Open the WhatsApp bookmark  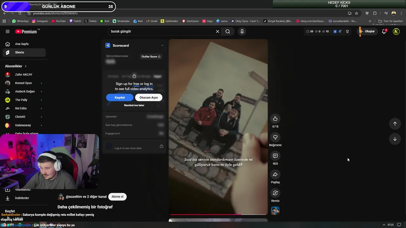(20, 21)
